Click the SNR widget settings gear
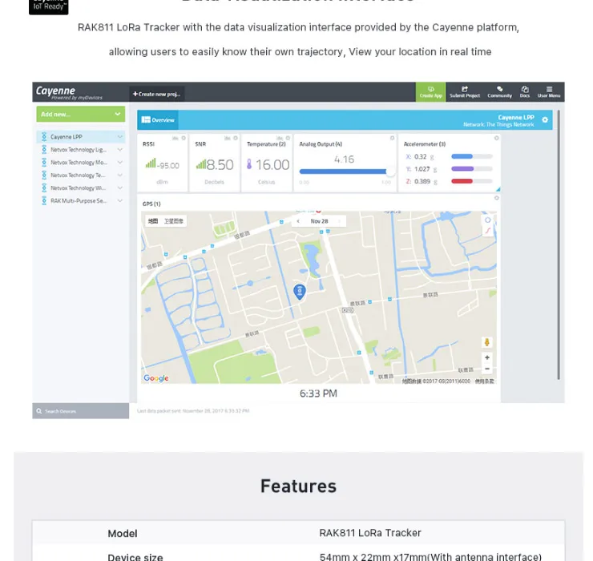 (236, 138)
